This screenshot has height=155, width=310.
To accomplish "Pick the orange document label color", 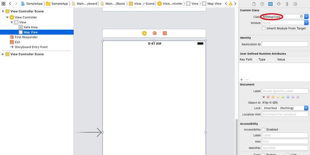I will [273, 97].
